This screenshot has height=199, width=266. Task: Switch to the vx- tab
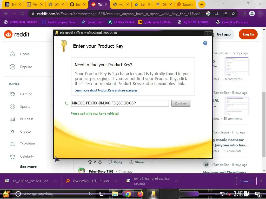point(121,5)
